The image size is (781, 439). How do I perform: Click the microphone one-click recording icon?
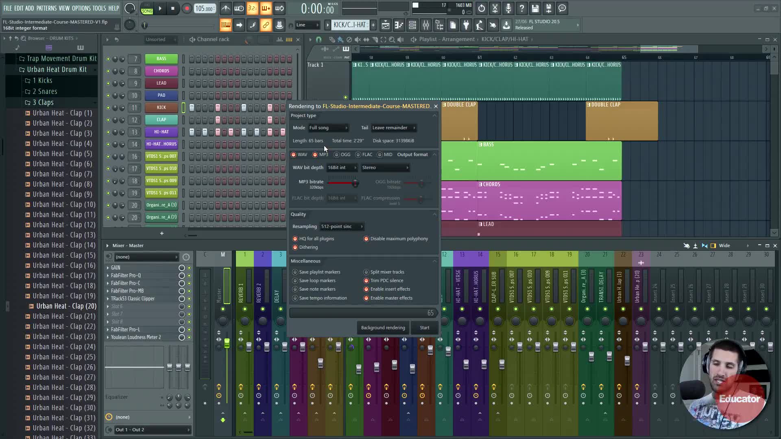tap(508, 8)
